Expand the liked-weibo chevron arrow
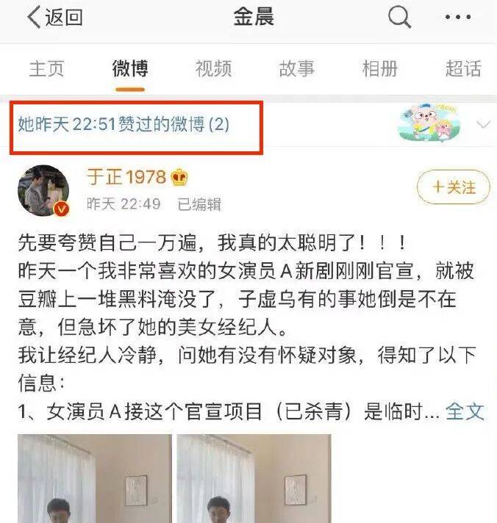This screenshot has height=523, width=497. [483, 124]
